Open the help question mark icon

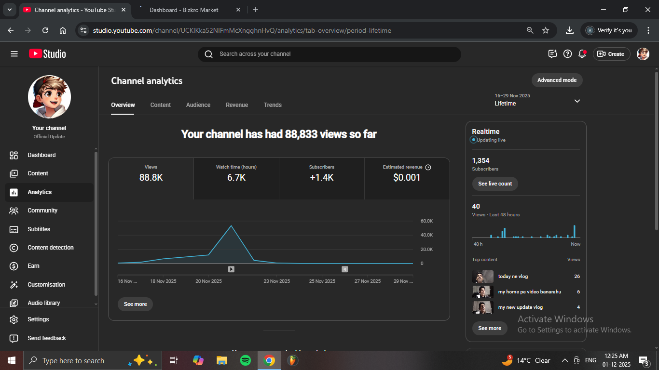567,54
